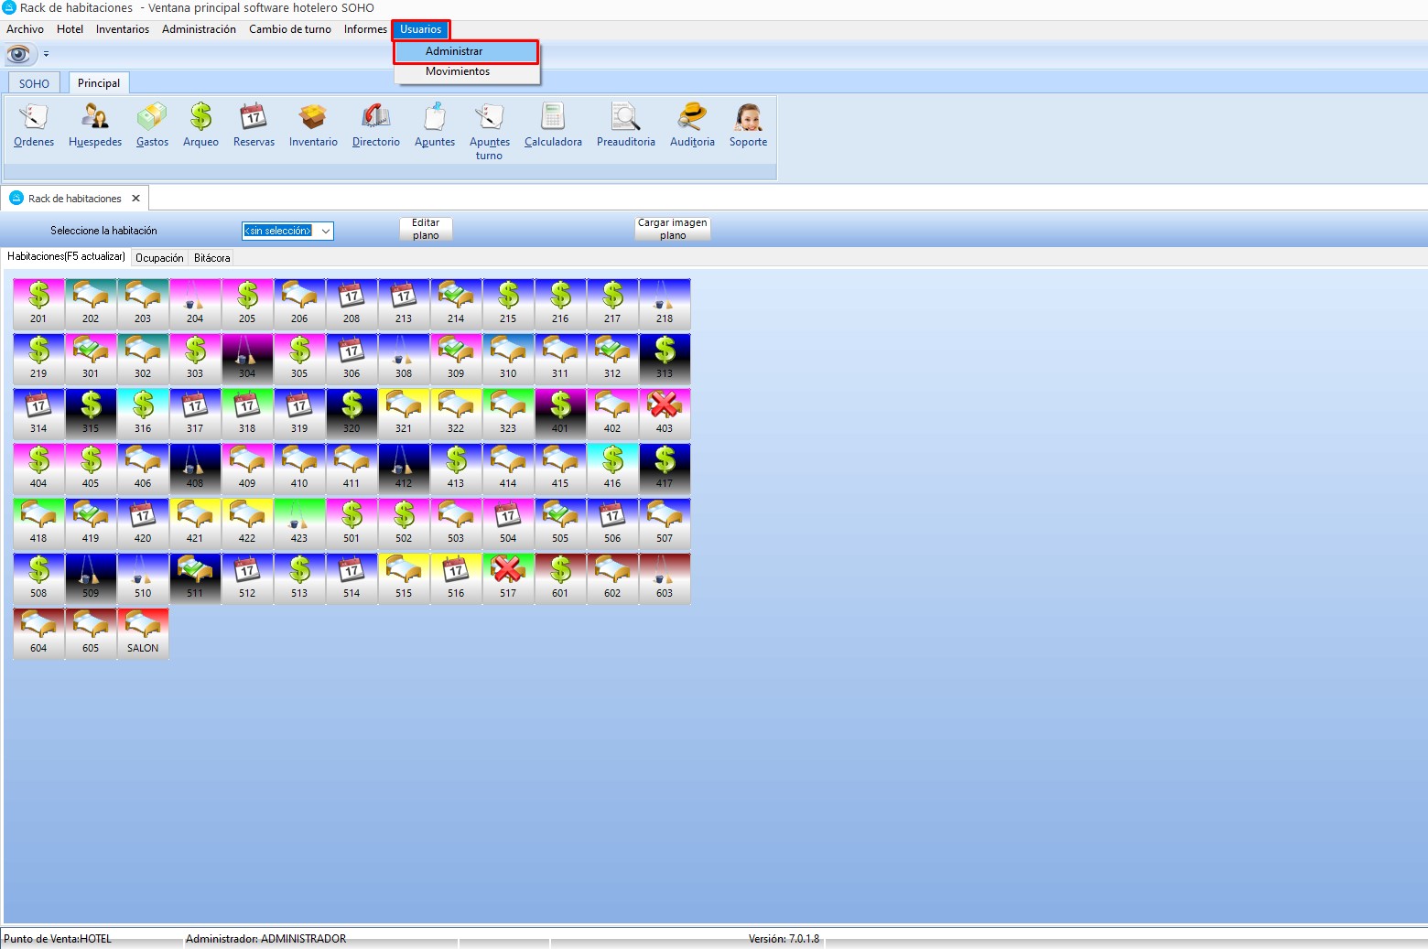Open the Soporte help icon
The image size is (1428, 949).
click(x=748, y=124)
